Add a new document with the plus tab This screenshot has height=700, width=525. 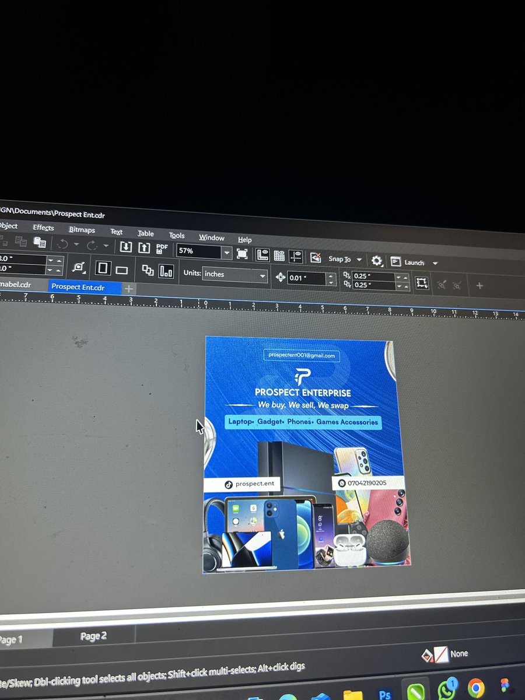(129, 289)
